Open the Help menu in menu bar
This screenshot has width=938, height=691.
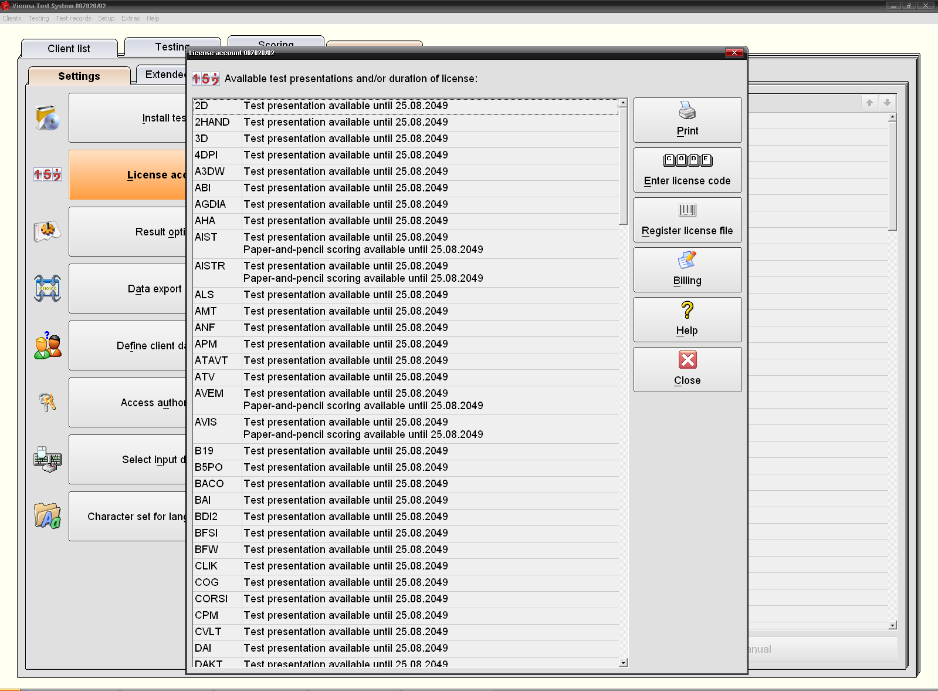(153, 18)
